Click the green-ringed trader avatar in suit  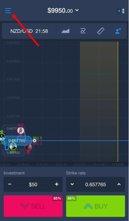13,146
